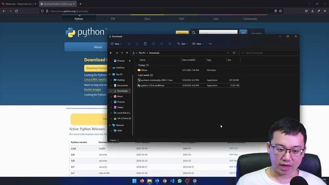This screenshot has width=329, height=185.
Task: Follow the Docker images link
Action: pyautogui.click(x=93, y=89)
